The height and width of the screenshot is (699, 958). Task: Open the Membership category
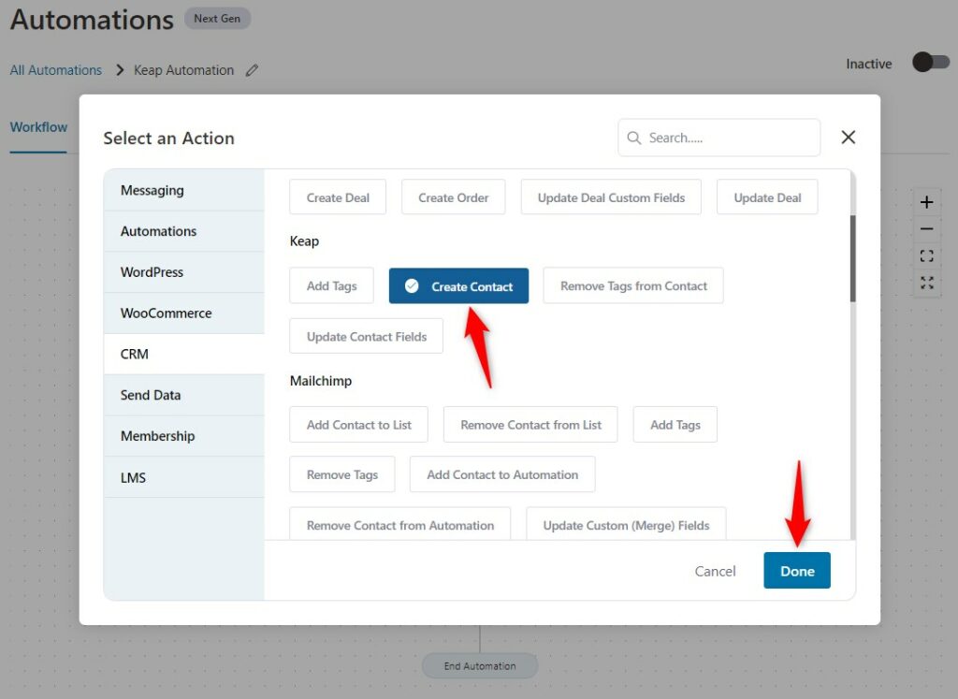[184, 436]
